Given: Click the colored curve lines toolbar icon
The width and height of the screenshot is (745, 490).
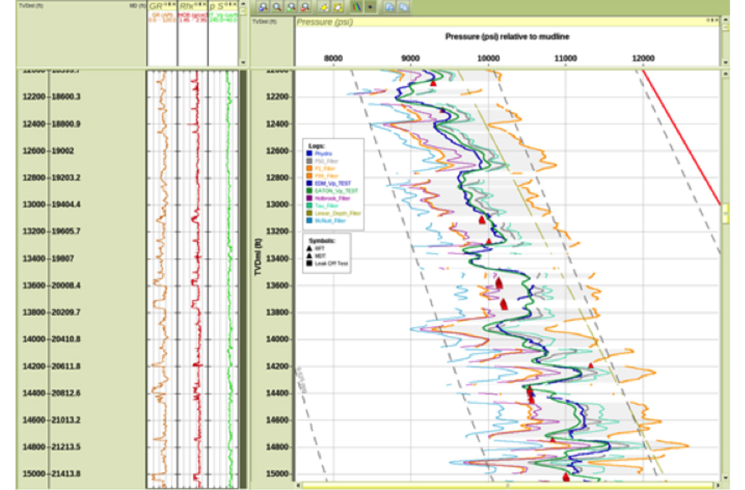Looking at the screenshot, I should [x=357, y=7].
